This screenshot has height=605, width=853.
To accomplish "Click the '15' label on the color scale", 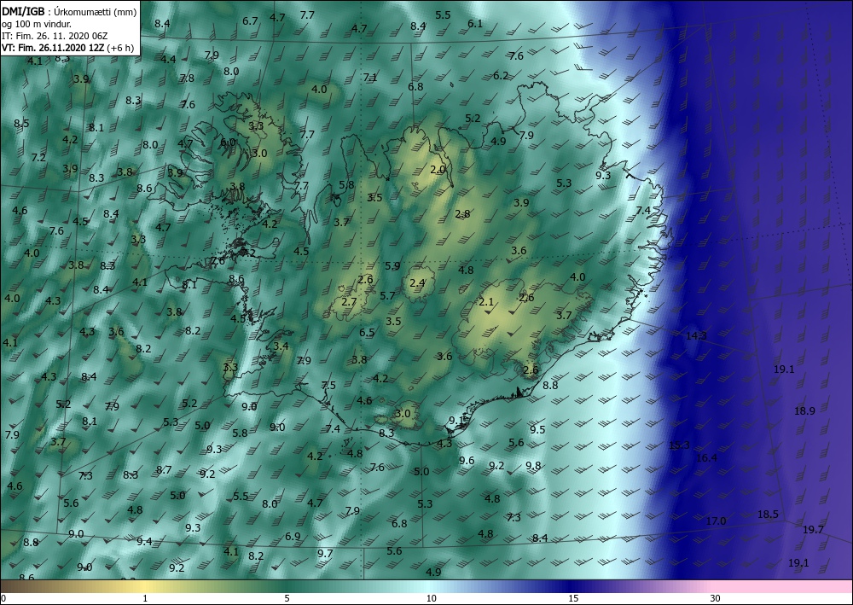I will pyautogui.click(x=573, y=599).
